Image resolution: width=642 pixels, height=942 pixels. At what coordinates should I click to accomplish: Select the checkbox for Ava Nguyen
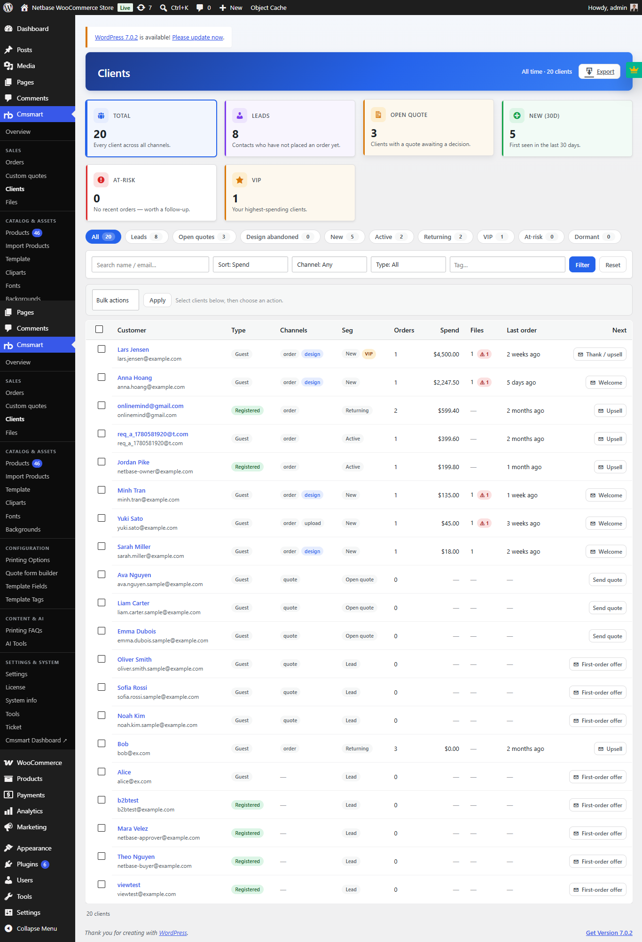pyautogui.click(x=102, y=574)
